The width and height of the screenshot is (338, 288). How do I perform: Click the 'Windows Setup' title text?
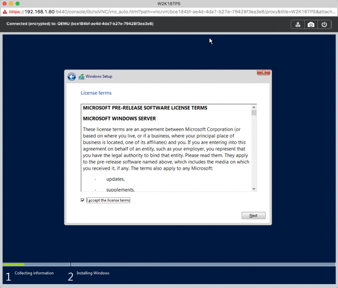(x=99, y=77)
